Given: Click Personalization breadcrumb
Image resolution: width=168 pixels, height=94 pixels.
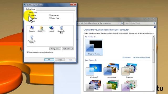Looking at the screenshot, I should [106, 23].
